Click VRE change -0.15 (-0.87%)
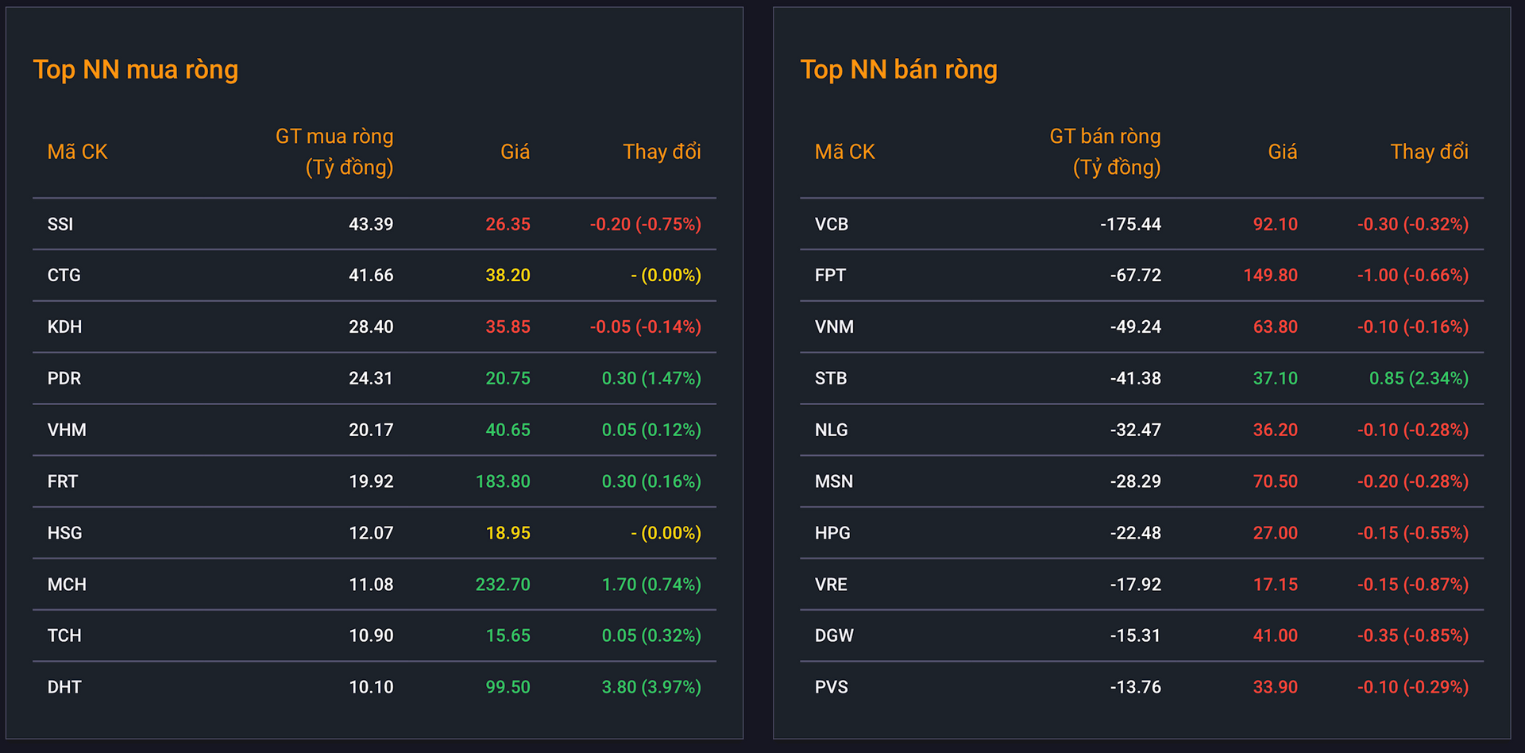1525x753 pixels. coord(1412,584)
